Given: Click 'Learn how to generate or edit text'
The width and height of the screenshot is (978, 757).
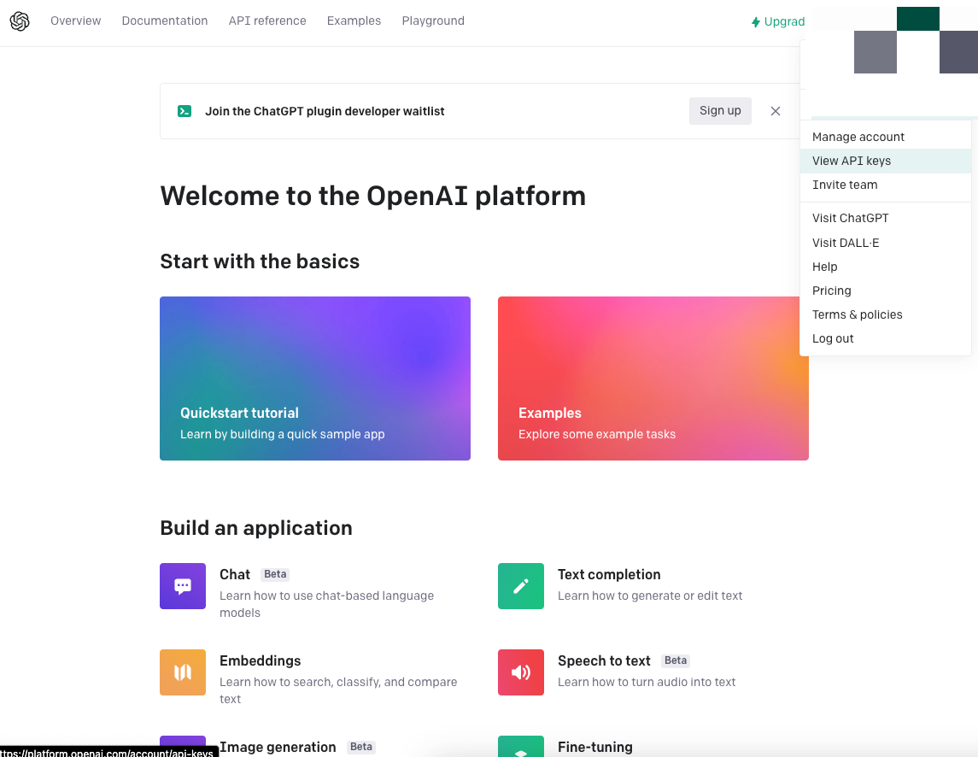Looking at the screenshot, I should (x=650, y=596).
